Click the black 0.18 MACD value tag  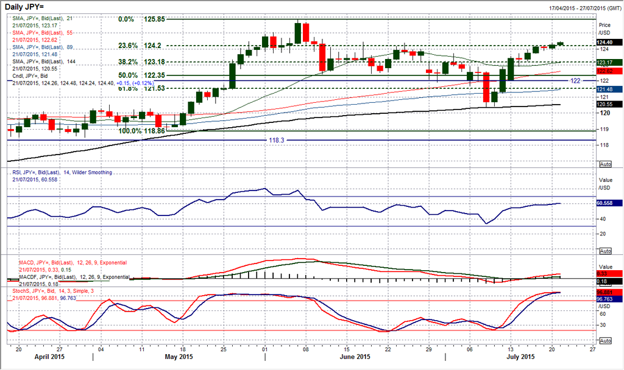(609, 282)
